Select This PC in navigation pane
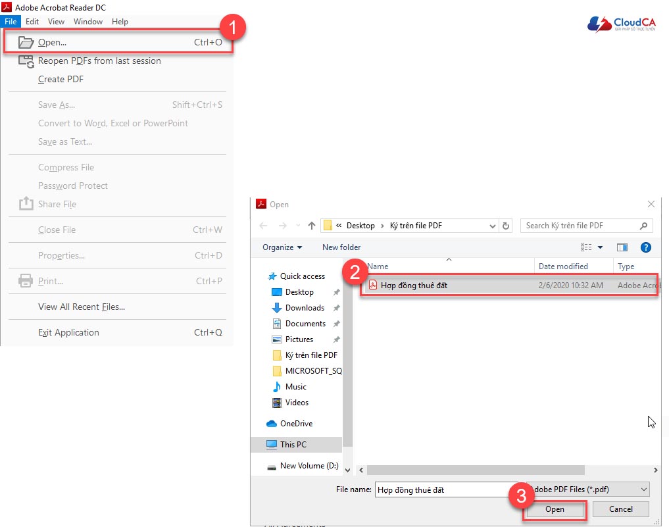 pos(296,444)
